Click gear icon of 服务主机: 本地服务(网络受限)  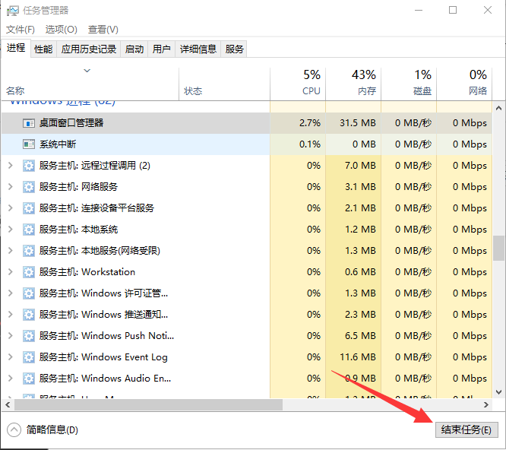(29, 251)
